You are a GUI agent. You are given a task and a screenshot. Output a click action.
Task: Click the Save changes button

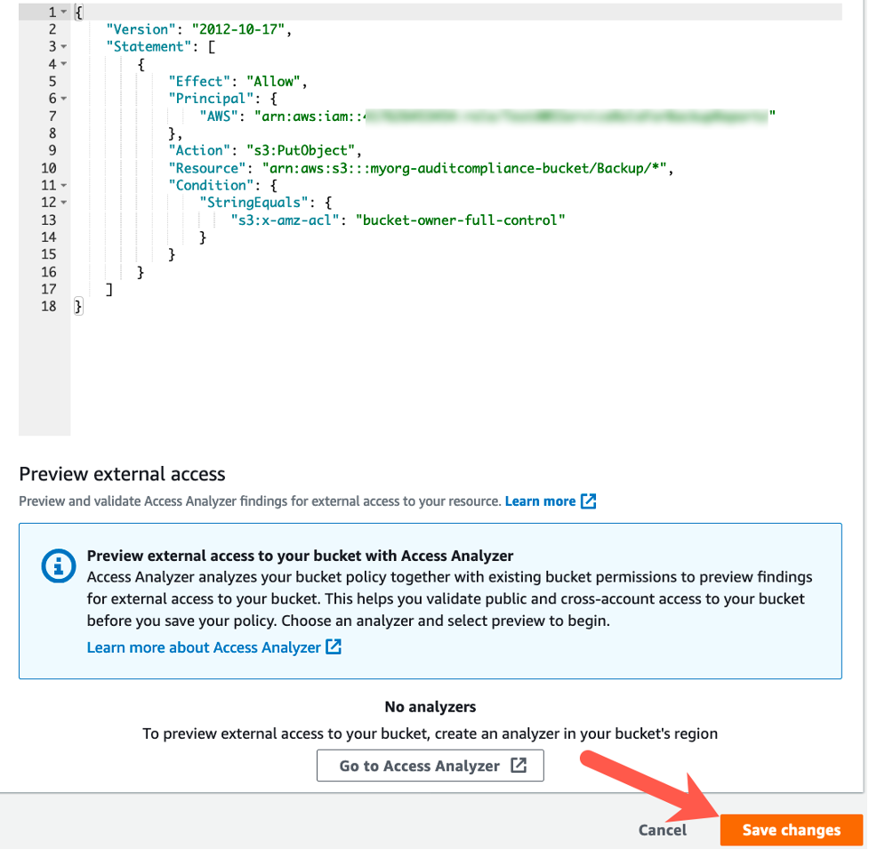[x=791, y=830]
